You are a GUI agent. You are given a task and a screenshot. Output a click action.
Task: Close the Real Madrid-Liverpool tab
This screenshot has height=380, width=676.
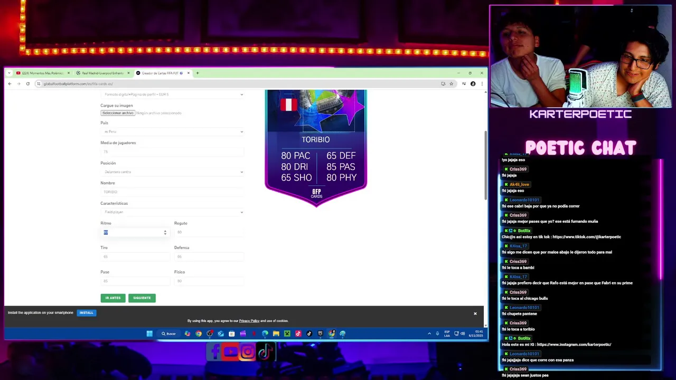[x=128, y=73]
